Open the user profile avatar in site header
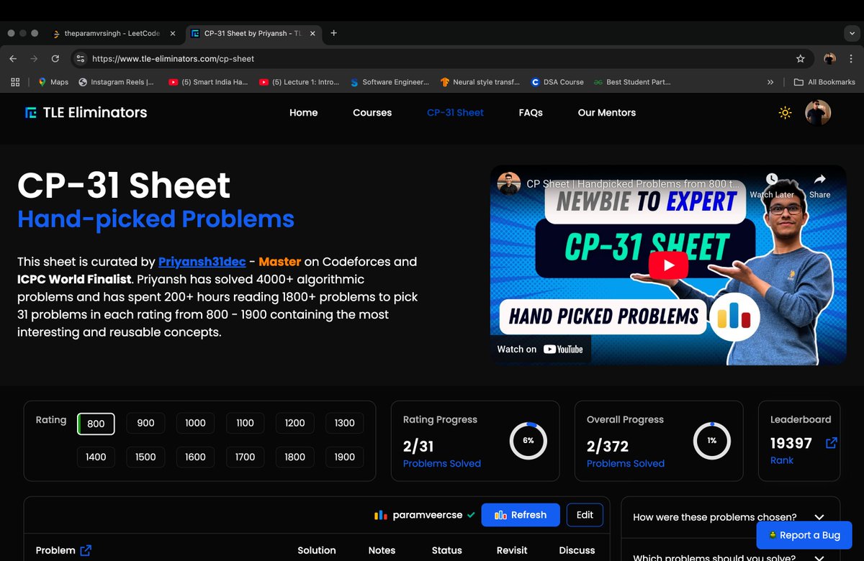This screenshot has width=864, height=561. pyautogui.click(x=818, y=112)
